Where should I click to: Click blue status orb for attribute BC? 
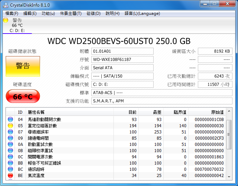tap(10, 169)
